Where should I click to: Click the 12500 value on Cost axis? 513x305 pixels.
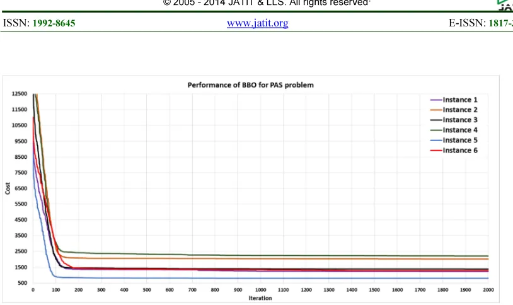tap(20, 94)
